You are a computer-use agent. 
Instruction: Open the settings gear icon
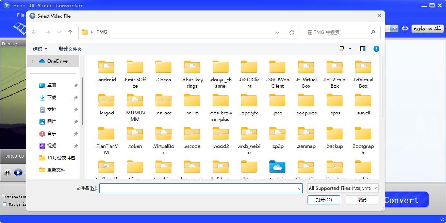[x=405, y=28]
